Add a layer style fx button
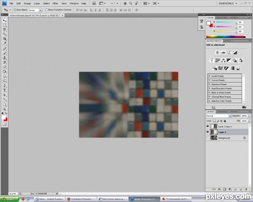 point(219,189)
